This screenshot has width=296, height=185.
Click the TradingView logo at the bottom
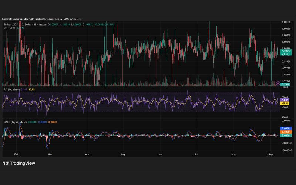pos(19,163)
